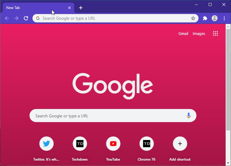Start voice search with microphone icon
The image size is (231, 166).
pos(189,116)
